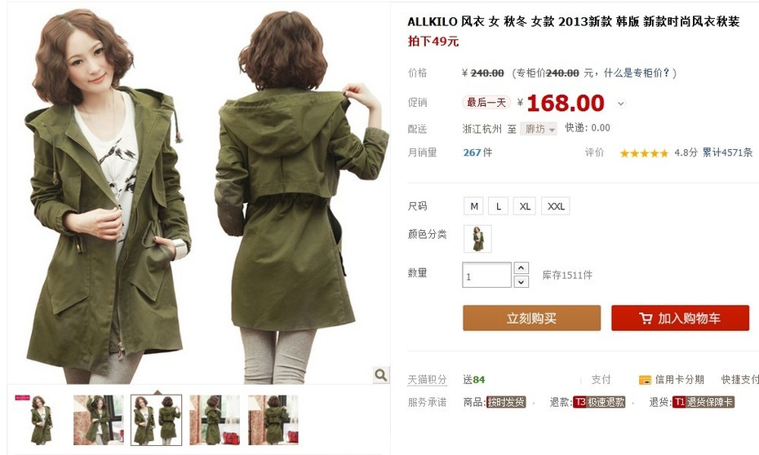Click the 按时发货 service badge
This screenshot has height=455, width=759.
pyautogui.click(x=506, y=402)
